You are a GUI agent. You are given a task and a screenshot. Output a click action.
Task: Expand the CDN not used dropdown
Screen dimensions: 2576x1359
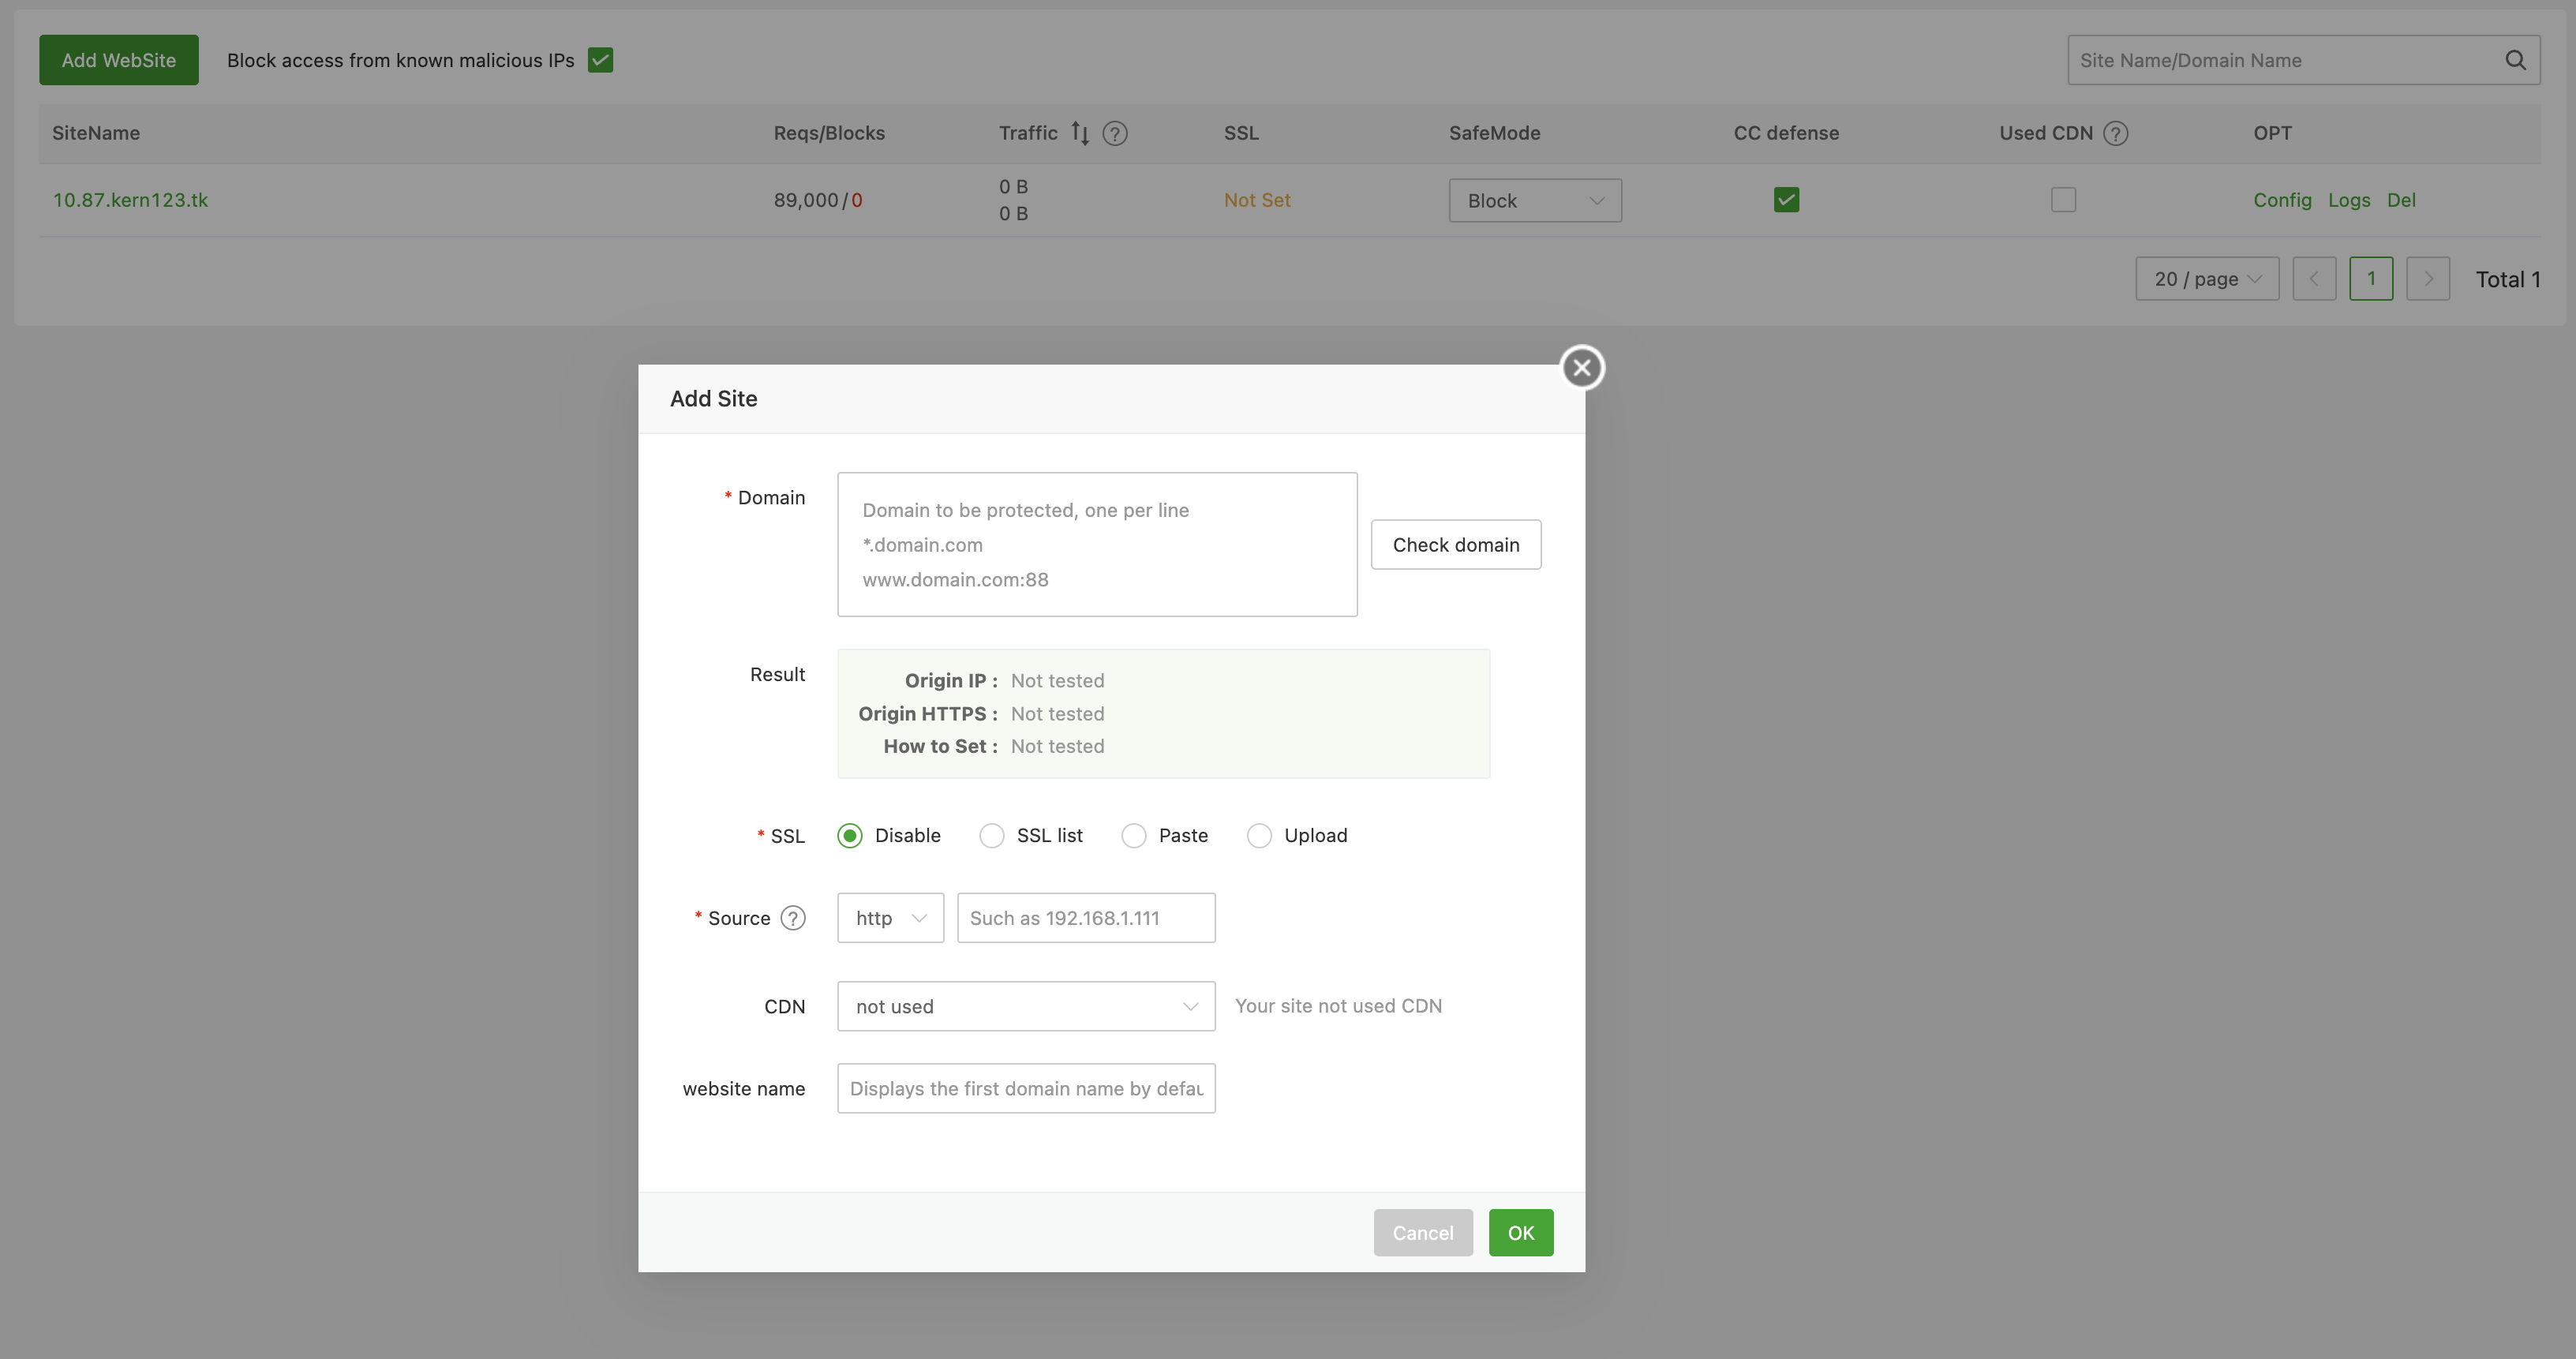point(1025,1006)
